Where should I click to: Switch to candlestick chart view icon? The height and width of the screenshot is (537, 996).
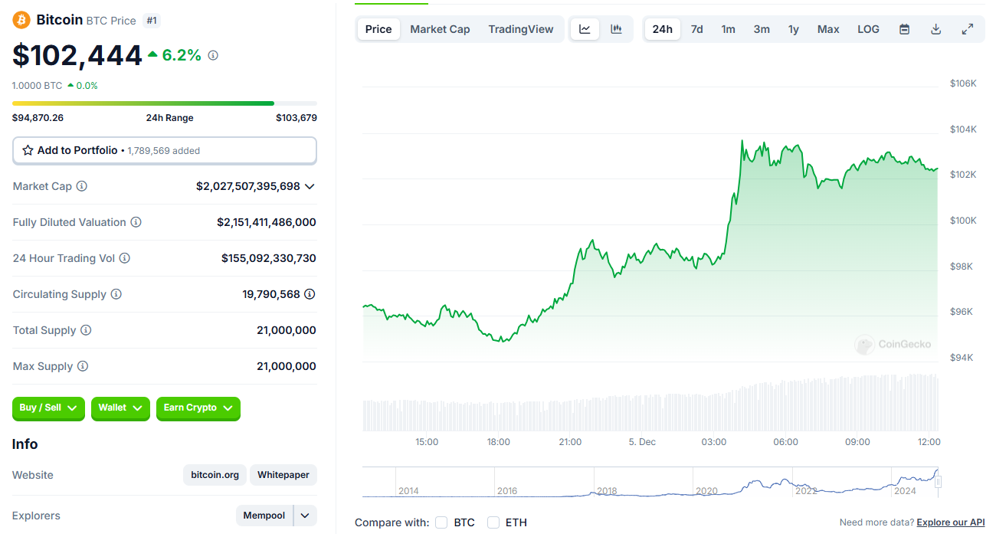coord(616,29)
